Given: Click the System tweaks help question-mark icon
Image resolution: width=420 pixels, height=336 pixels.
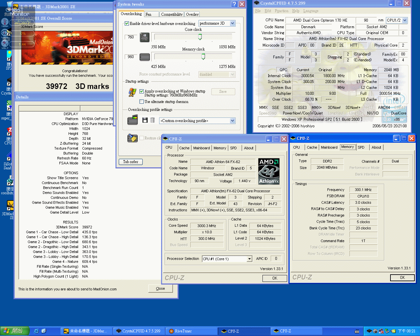Looking at the screenshot, I should 234,4.
